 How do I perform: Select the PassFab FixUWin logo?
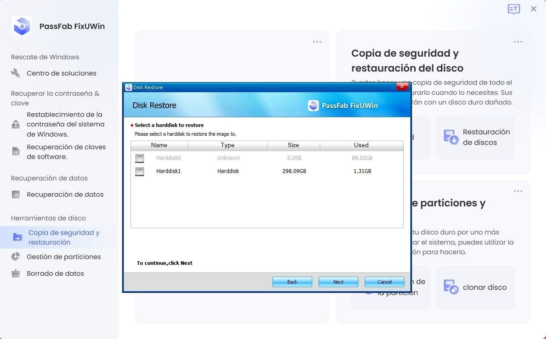22,26
